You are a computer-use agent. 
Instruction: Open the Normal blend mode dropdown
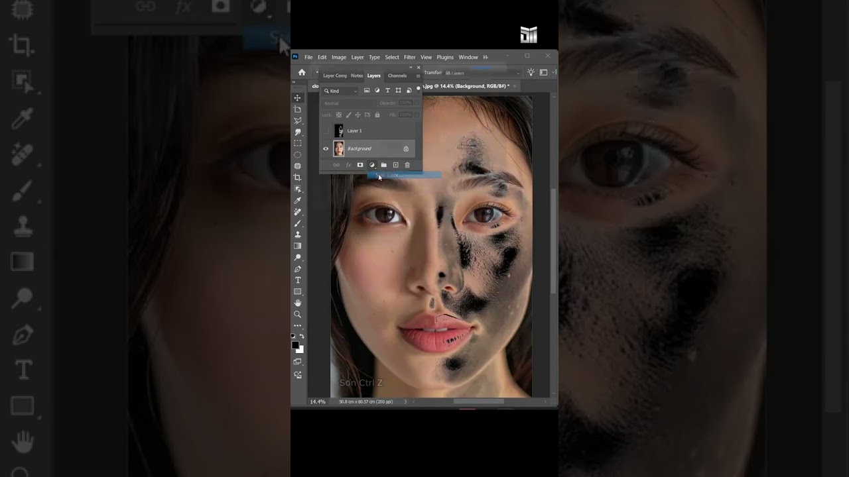(348, 103)
